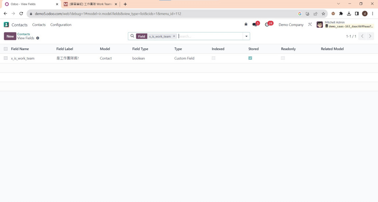Sort by the Field Label column header
This screenshot has height=202, width=378.
point(65,49)
